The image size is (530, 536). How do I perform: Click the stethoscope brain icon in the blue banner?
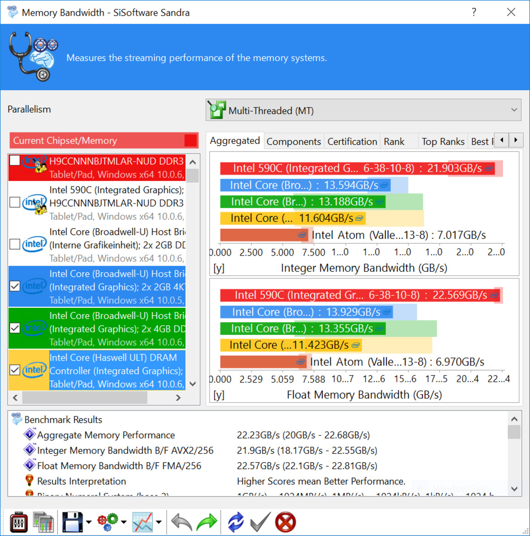[x=33, y=56]
